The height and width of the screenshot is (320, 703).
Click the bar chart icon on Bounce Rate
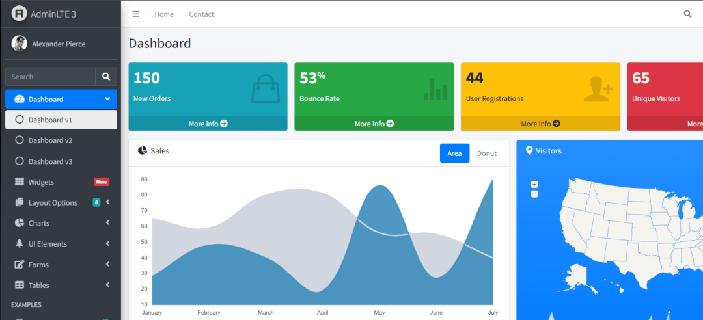pyautogui.click(x=435, y=89)
